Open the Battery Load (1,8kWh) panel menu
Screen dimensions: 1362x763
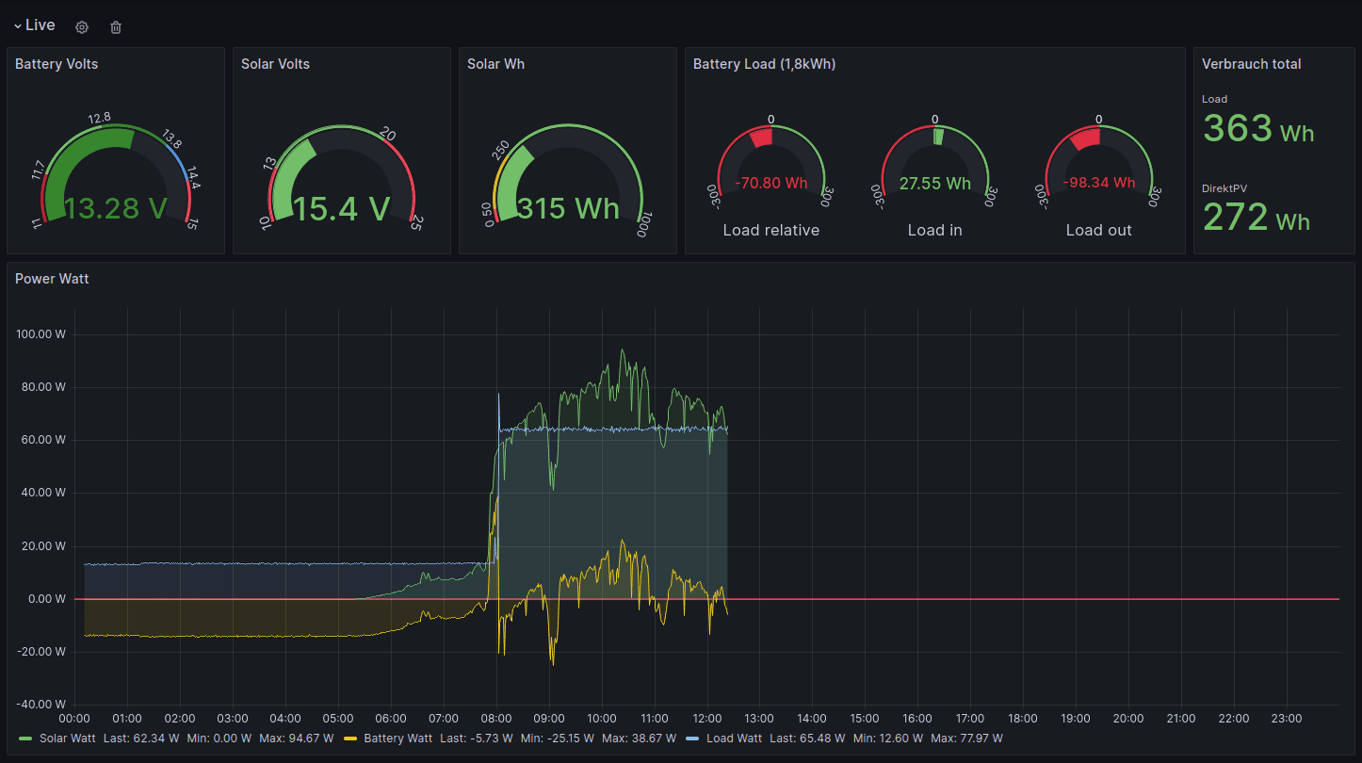pos(764,64)
